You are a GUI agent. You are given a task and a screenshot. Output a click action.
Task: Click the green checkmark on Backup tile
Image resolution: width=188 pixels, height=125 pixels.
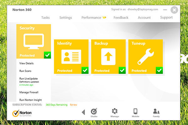click(x=122, y=70)
